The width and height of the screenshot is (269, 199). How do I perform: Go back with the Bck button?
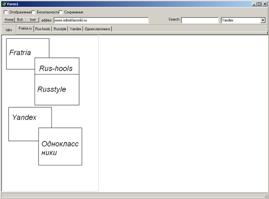pyautogui.click(x=20, y=20)
